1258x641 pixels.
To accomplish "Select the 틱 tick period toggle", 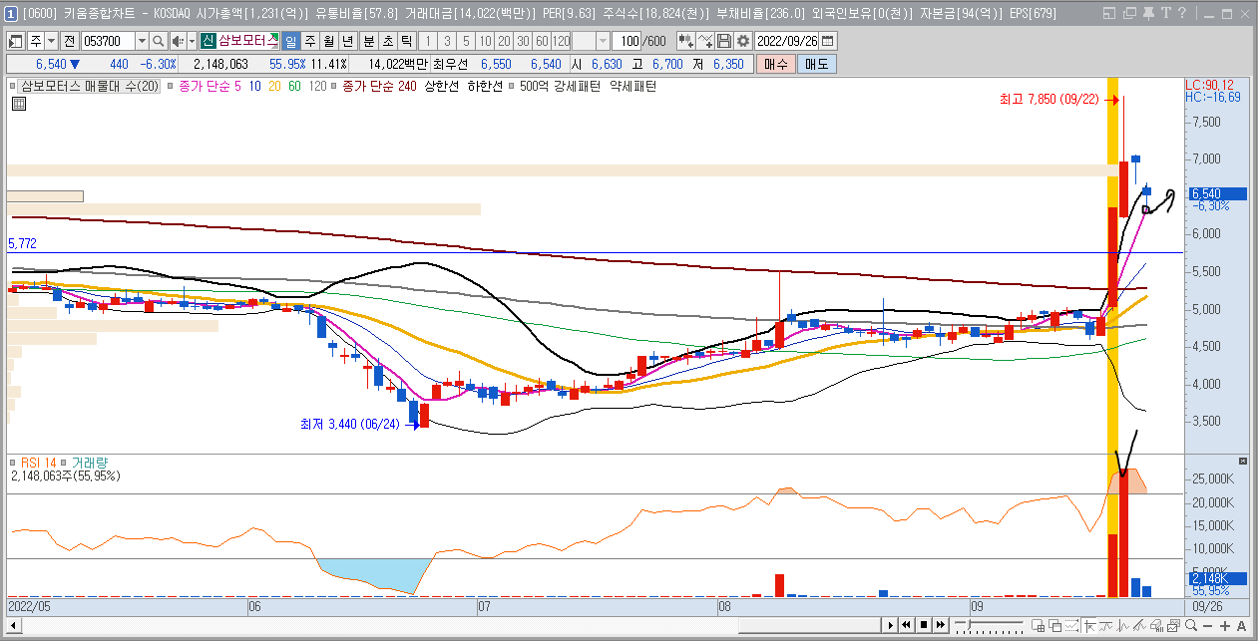I will (x=406, y=41).
